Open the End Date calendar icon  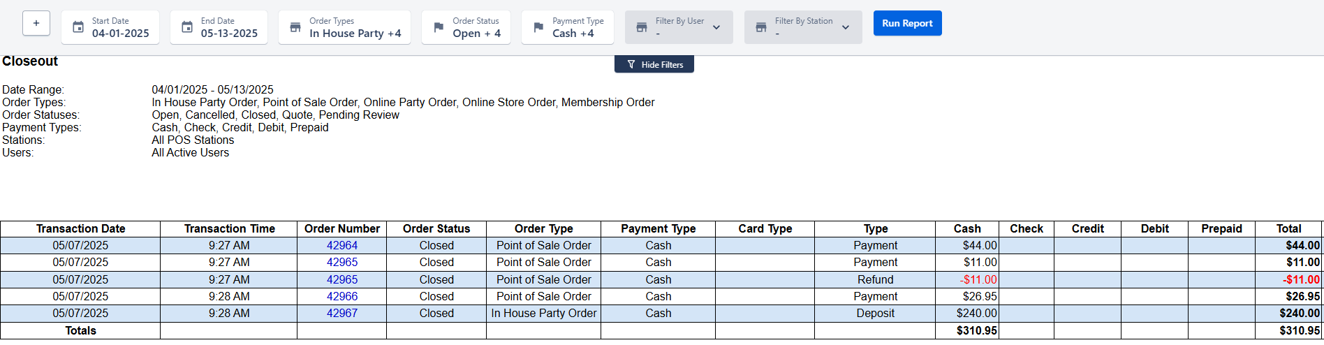coord(187,27)
